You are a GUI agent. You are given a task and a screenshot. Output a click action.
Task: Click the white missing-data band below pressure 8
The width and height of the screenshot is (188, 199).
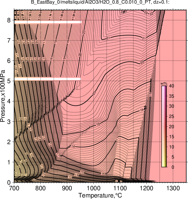48,22
